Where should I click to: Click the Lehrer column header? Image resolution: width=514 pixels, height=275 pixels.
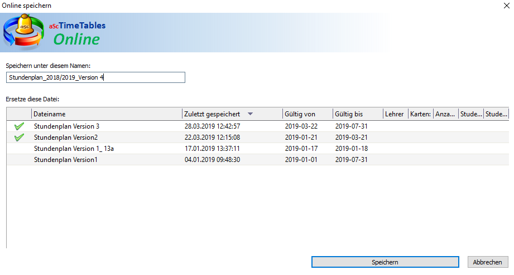pos(394,114)
